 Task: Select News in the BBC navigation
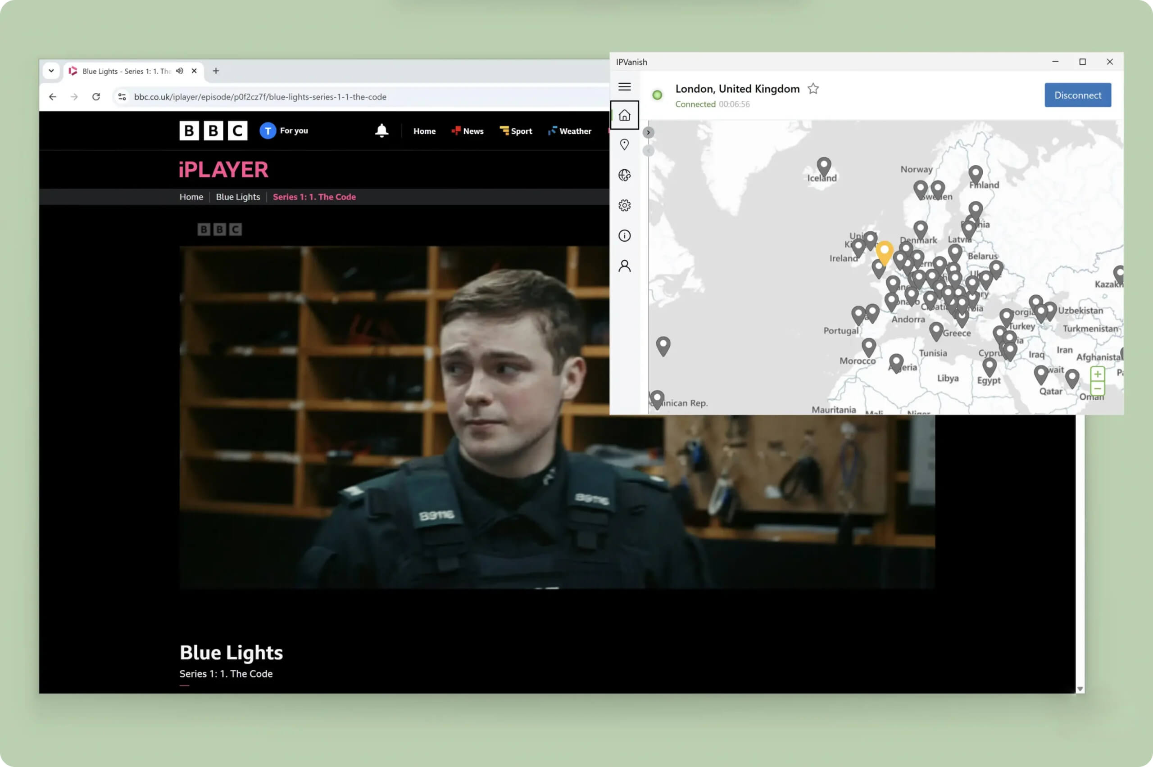tap(468, 131)
